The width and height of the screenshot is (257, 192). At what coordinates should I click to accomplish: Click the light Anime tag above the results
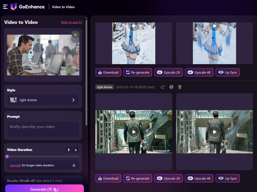pos(104,87)
